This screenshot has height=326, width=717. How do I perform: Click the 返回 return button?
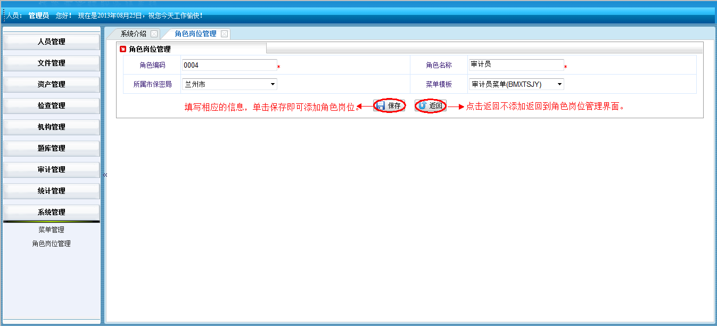[x=431, y=105]
